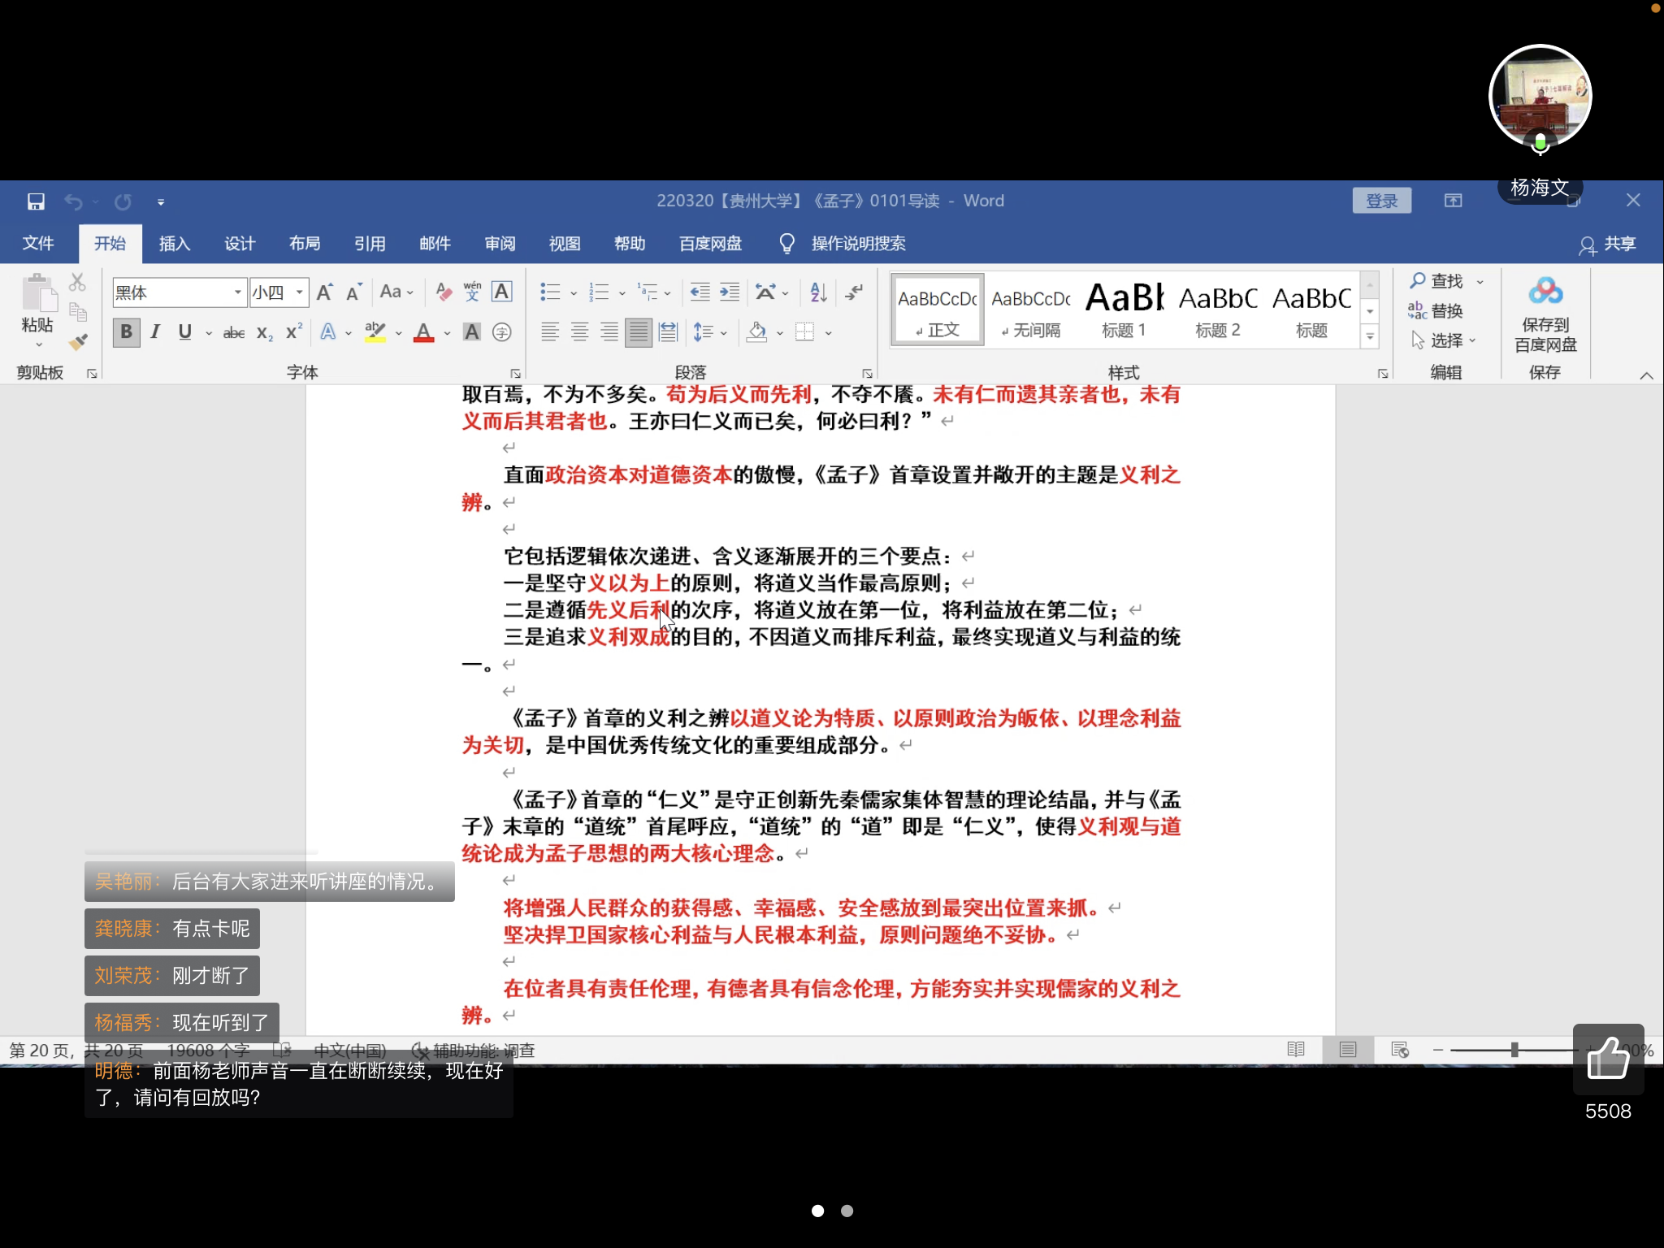Image resolution: width=1664 pixels, height=1248 pixels.
Task: Click the Redo icon in title bar
Action: point(123,201)
